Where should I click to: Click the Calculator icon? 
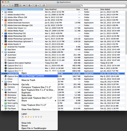[x=6, y=58]
